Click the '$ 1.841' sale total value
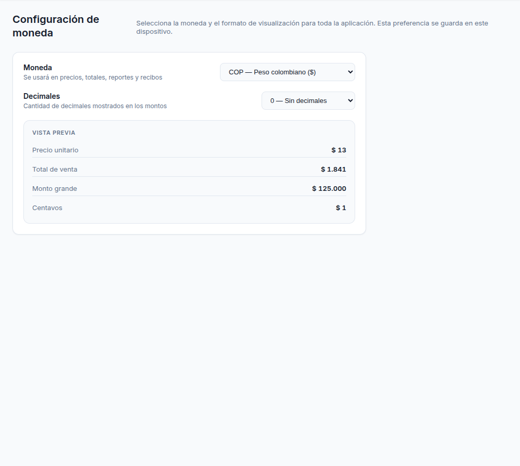Viewport: 520px width, 466px height. click(333, 170)
